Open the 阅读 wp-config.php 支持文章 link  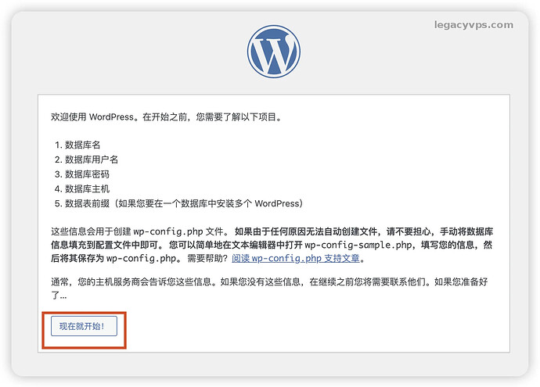296,258
